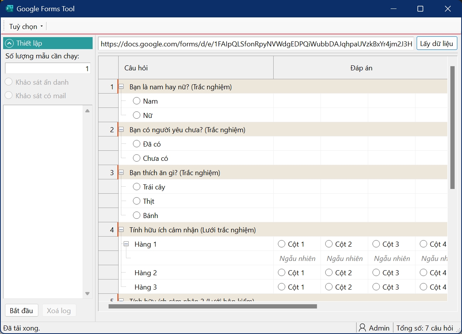Click the Admin user icon in status bar
462x334 pixels.
click(x=362, y=328)
